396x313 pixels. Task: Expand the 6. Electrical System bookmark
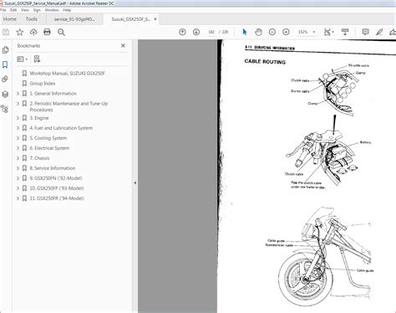18,148
